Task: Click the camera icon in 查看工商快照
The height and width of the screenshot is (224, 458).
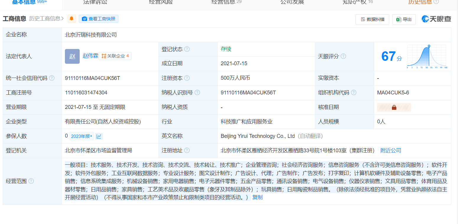Action: tap(85, 19)
